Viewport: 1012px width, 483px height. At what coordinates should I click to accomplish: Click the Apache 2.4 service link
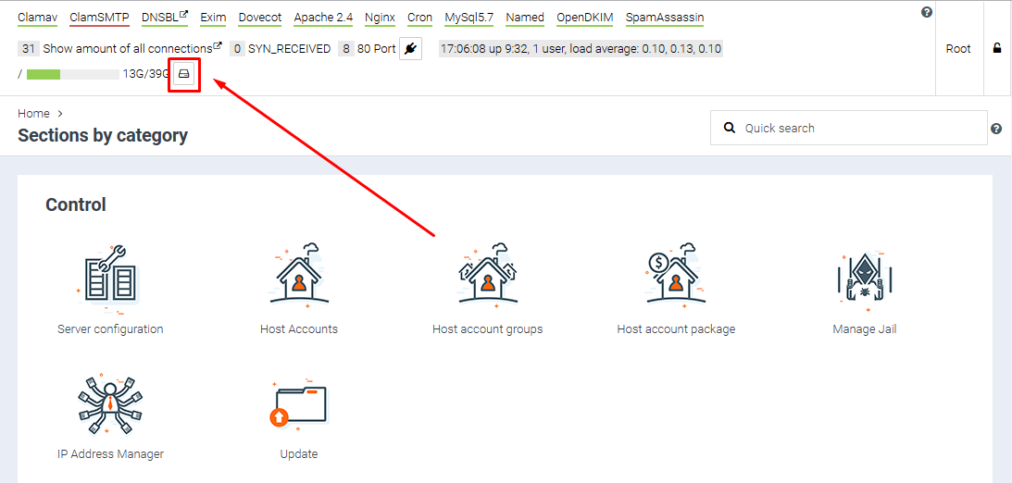[x=323, y=18]
